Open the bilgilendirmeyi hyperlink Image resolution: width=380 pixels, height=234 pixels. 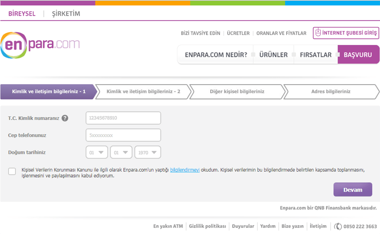(x=185, y=170)
